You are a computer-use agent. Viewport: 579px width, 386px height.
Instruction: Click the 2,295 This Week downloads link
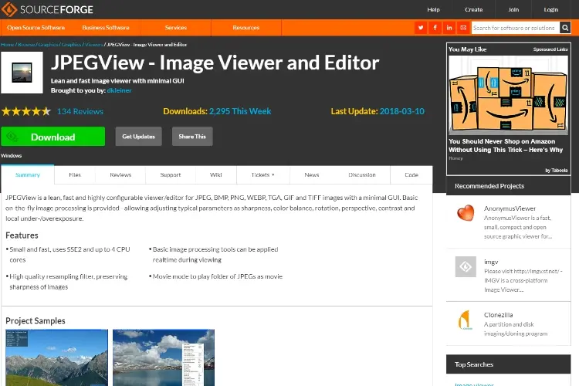240,111
